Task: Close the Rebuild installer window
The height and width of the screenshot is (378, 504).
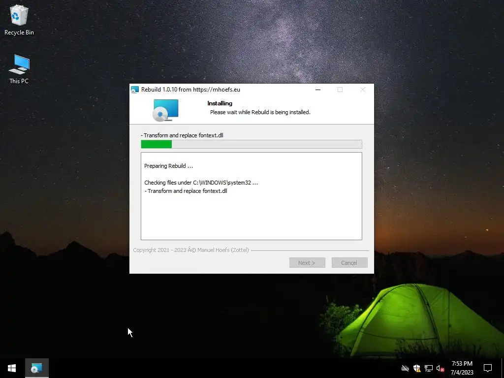Action: pyautogui.click(x=363, y=90)
